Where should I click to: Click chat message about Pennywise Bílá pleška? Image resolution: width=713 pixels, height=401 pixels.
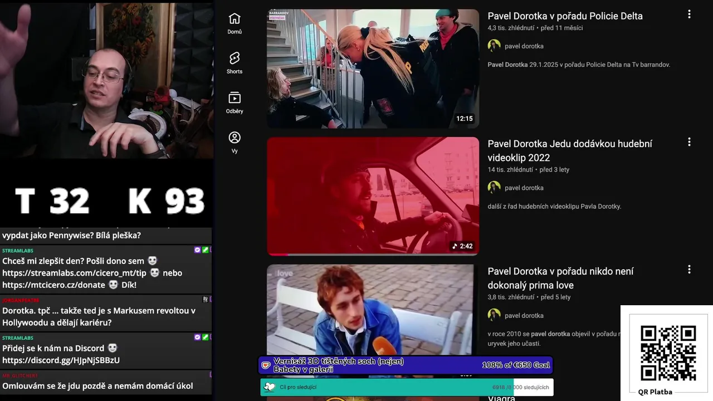tap(71, 236)
